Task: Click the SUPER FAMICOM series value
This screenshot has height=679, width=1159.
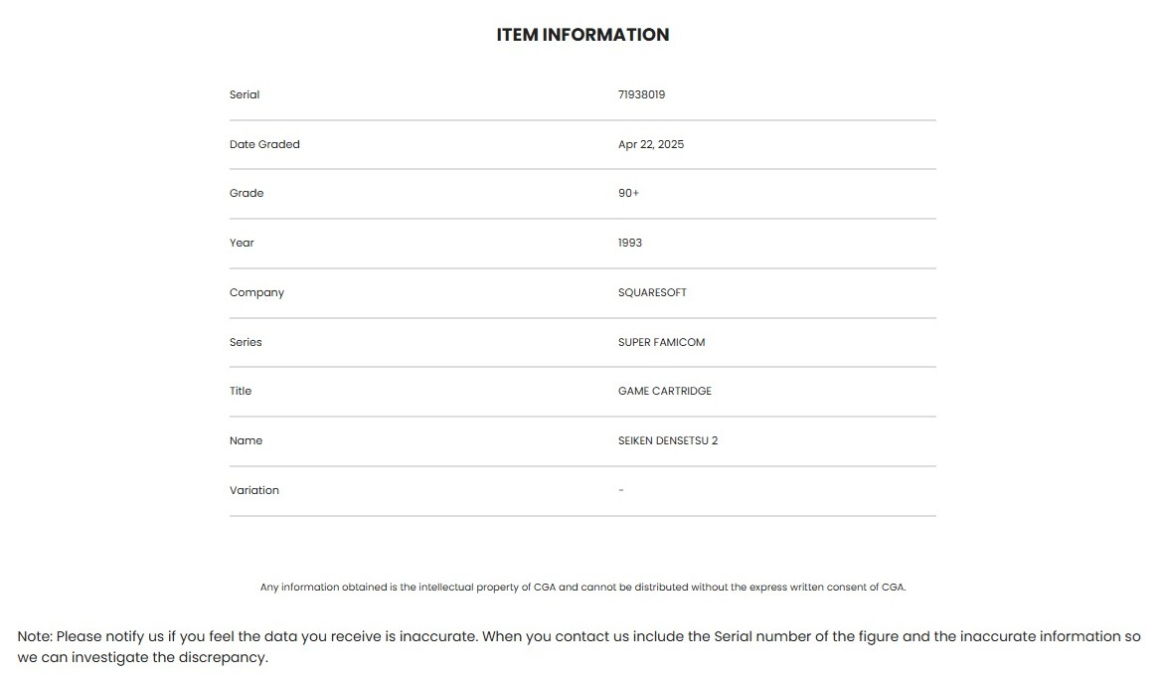Action: point(661,342)
